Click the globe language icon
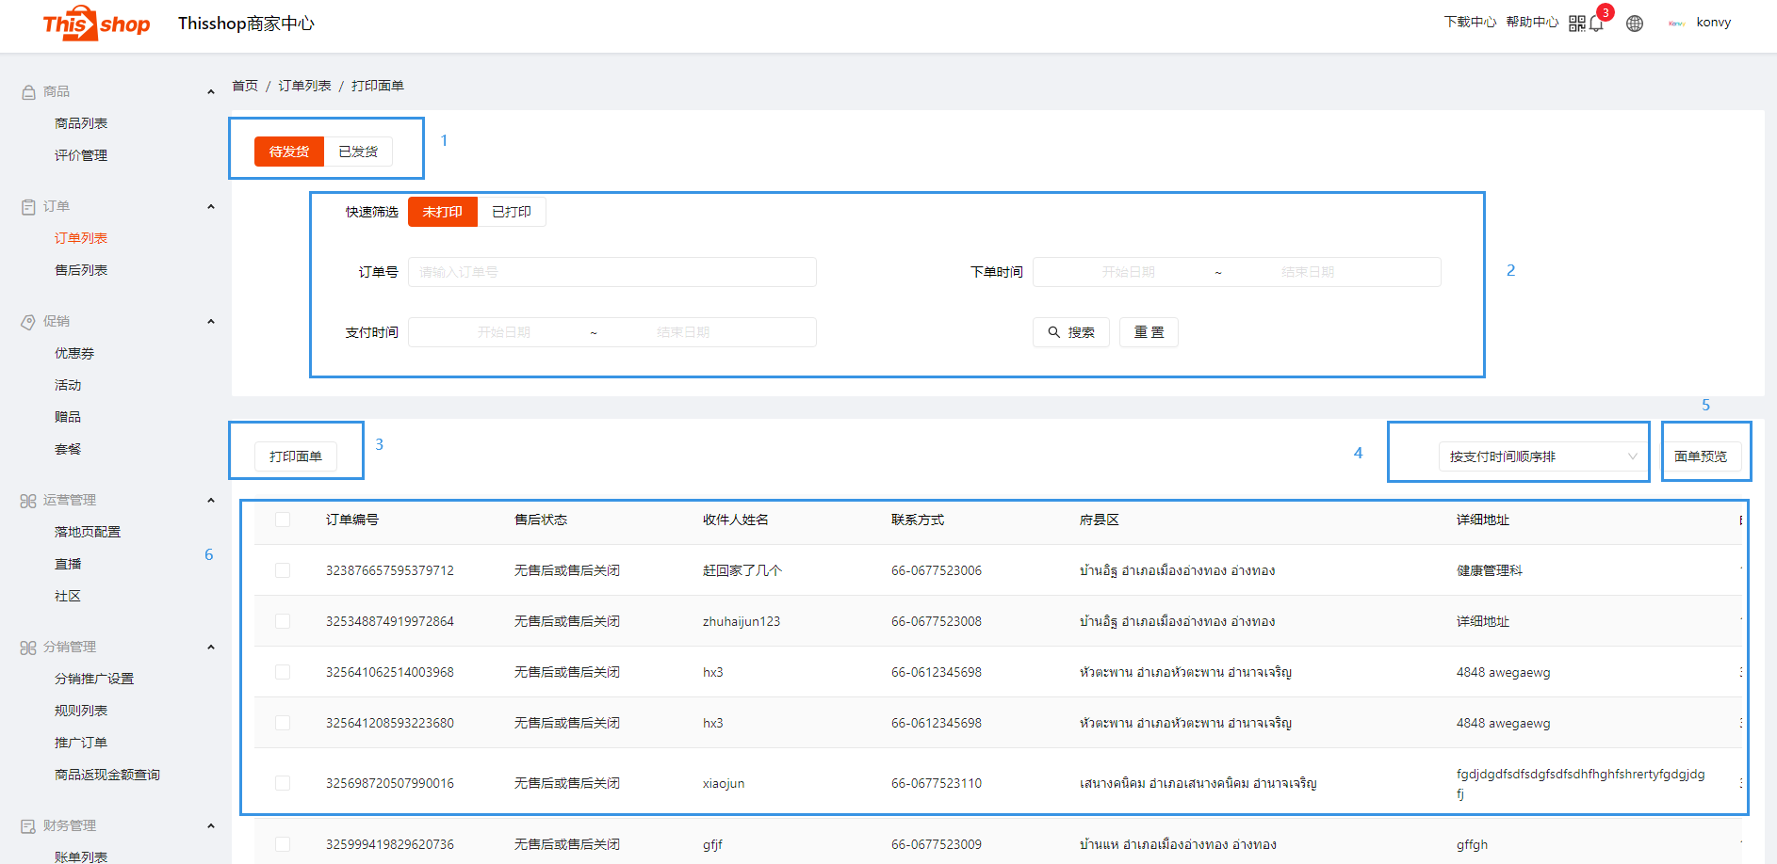1777x864 pixels. [1635, 24]
